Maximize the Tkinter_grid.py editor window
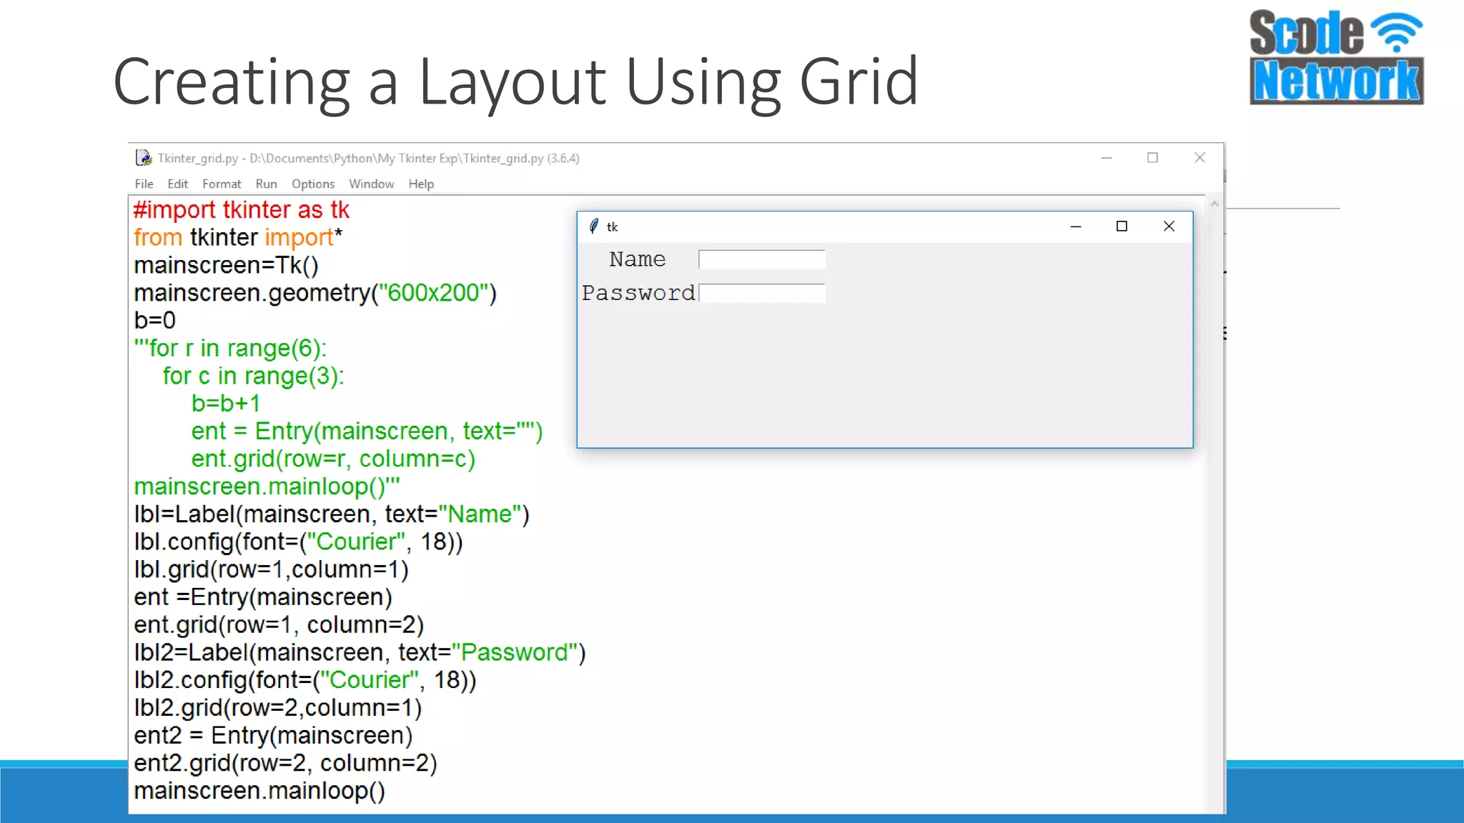Screen dimensions: 1464x823 pos(1152,158)
